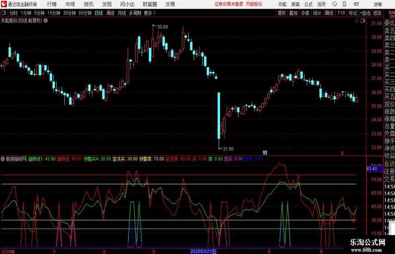Open the mobile phone icon

tap(344, 4)
